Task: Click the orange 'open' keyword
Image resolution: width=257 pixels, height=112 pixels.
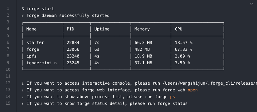Action: (193, 90)
